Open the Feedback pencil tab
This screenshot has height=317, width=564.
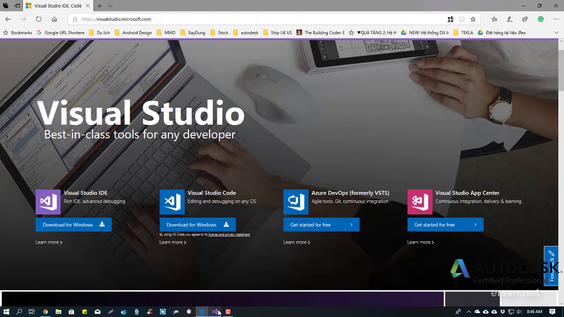pos(551,266)
